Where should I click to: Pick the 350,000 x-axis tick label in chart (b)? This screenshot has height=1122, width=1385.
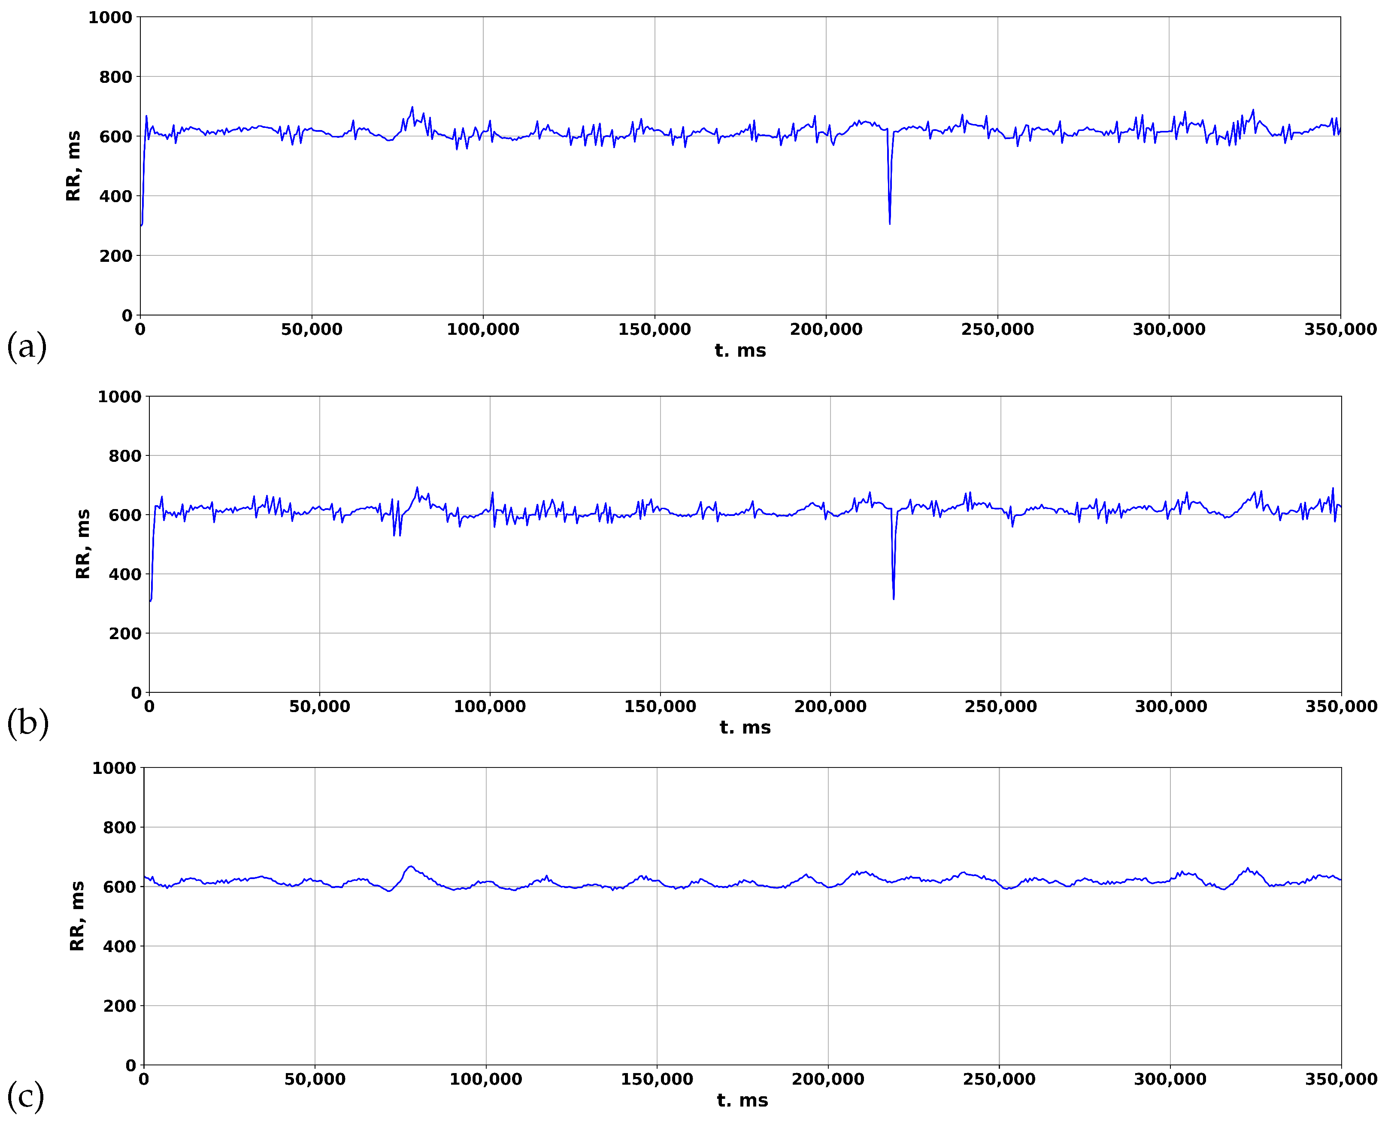pyautogui.click(x=1341, y=707)
